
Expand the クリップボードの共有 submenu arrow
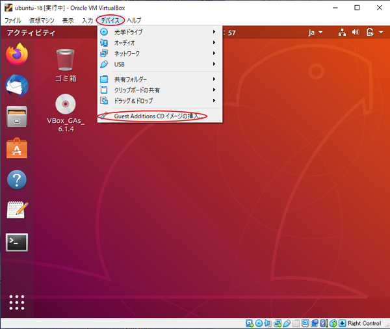click(214, 90)
